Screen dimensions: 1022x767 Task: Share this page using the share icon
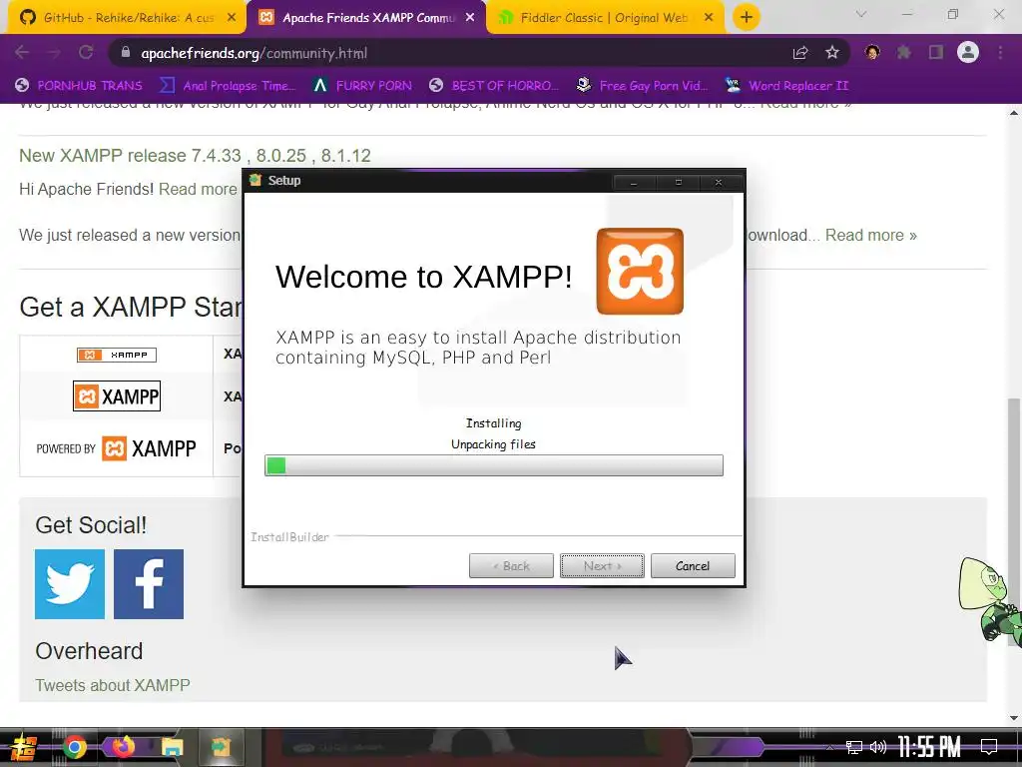coord(800,53)
